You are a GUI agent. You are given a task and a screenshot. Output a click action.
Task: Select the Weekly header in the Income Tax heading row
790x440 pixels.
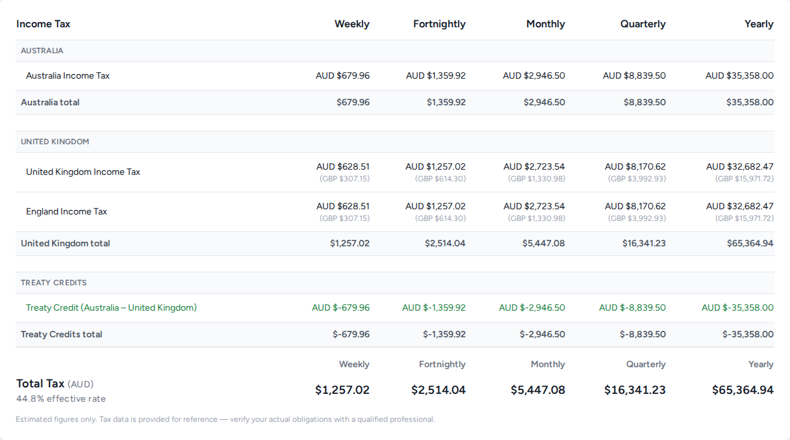pos(352,24)
